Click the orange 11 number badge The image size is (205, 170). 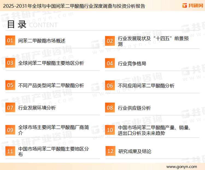(x=10, y=151)
